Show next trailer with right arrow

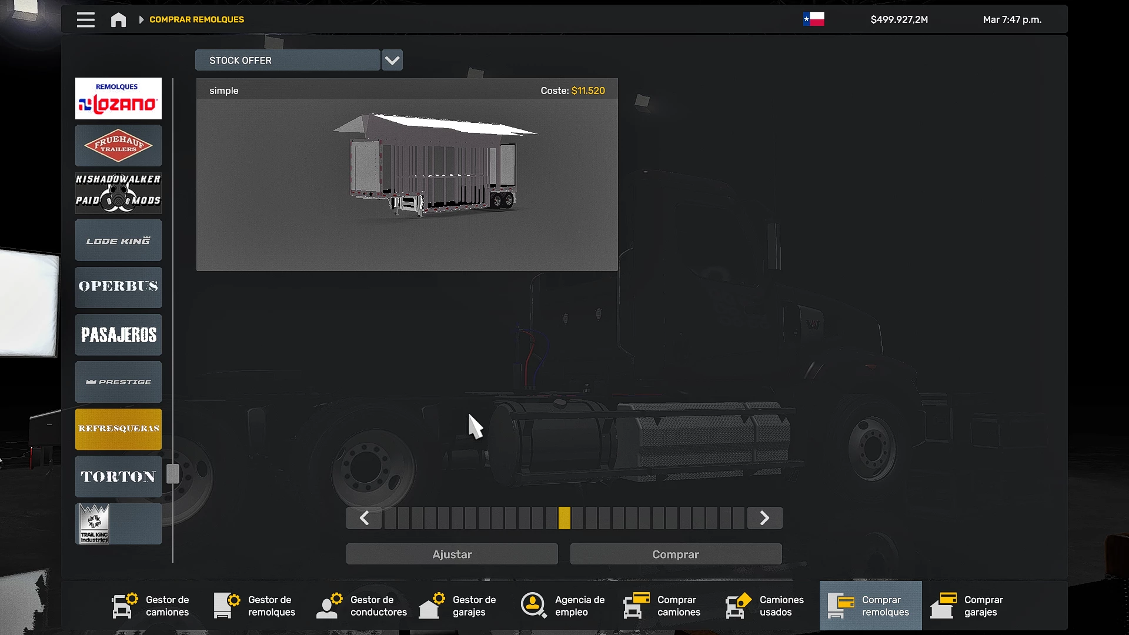coord(764,518)
